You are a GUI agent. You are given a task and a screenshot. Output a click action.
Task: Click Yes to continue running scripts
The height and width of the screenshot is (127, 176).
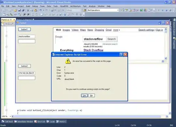pyautogui.click(x=84, y=96)
